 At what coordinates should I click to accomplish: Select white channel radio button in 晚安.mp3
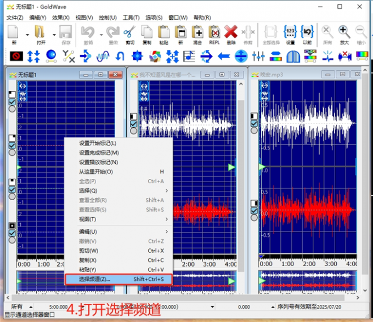[x=254, y=131]
